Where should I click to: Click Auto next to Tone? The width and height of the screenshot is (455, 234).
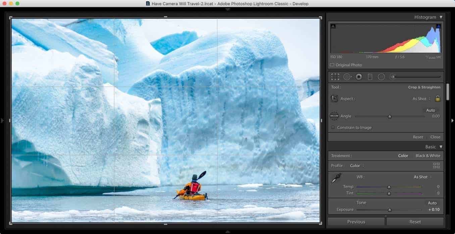click(432, 203)
